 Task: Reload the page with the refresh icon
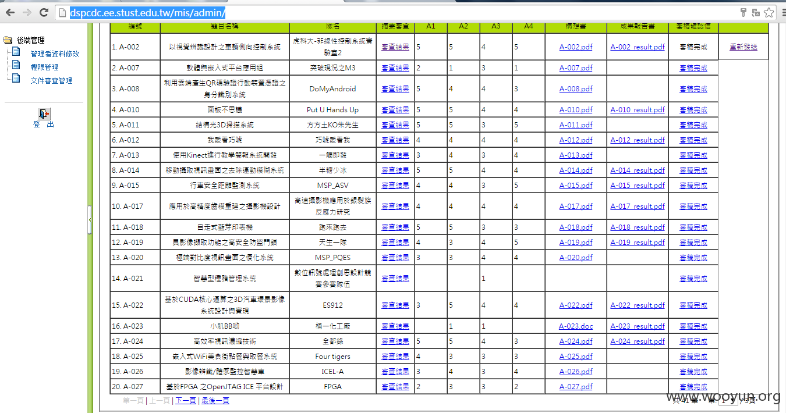44,12
